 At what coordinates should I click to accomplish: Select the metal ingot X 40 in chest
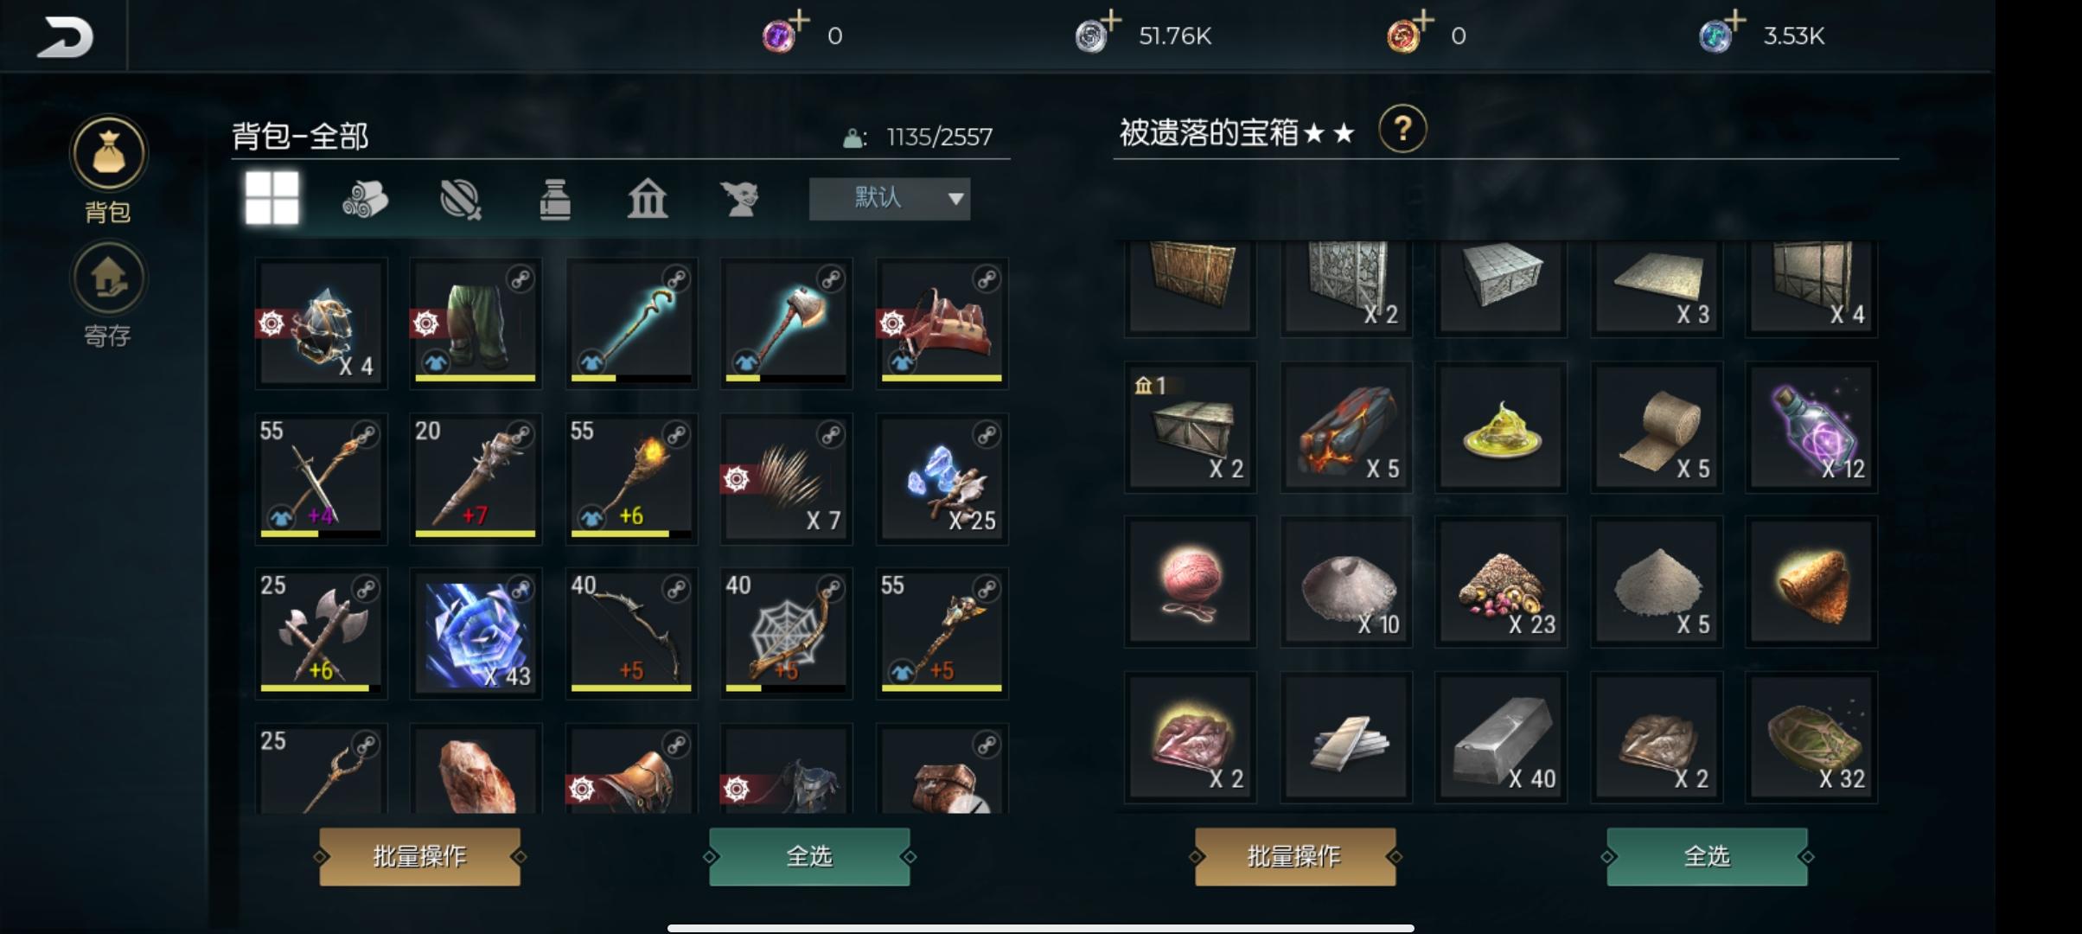click(x=1501, y=737)
